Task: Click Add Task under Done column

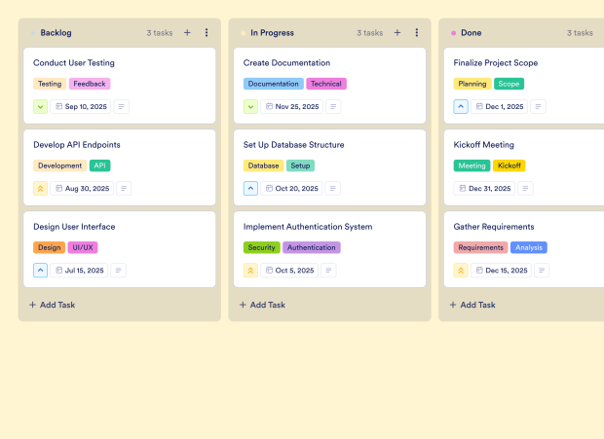Action: 472,305
